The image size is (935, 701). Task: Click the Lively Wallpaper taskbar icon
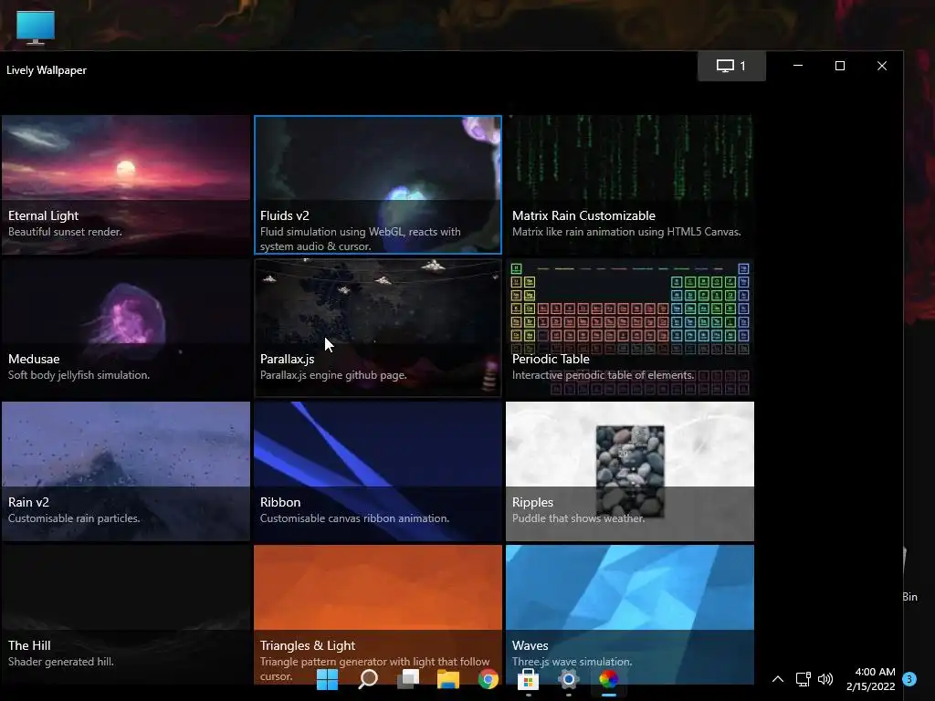[x=609, y=679]
